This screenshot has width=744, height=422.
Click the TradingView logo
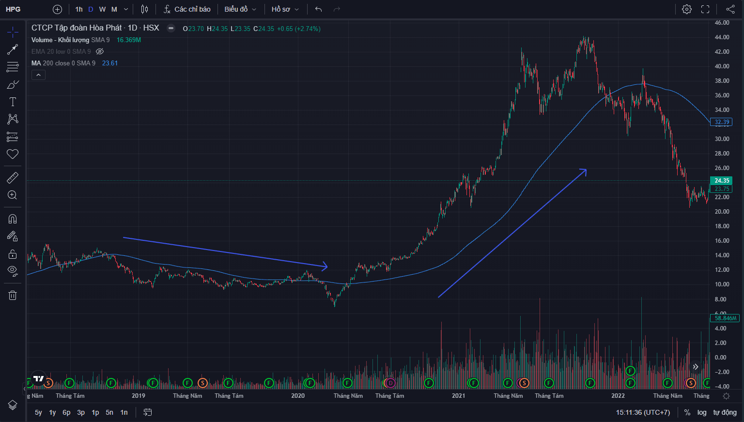(39, 378)
